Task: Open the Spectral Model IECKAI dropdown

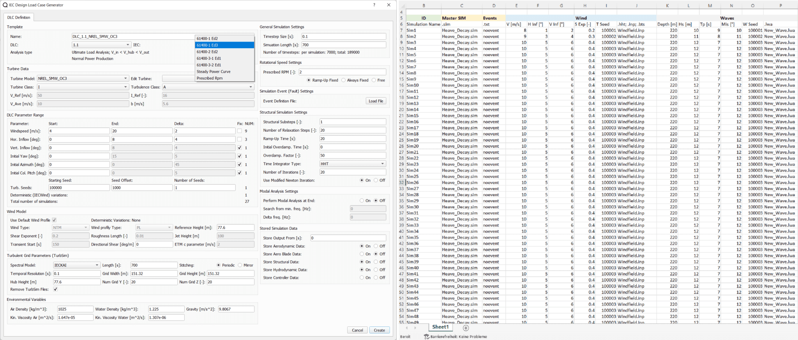Action: (76, 265)
